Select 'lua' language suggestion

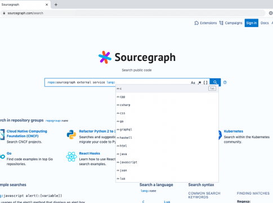[167, 179]
